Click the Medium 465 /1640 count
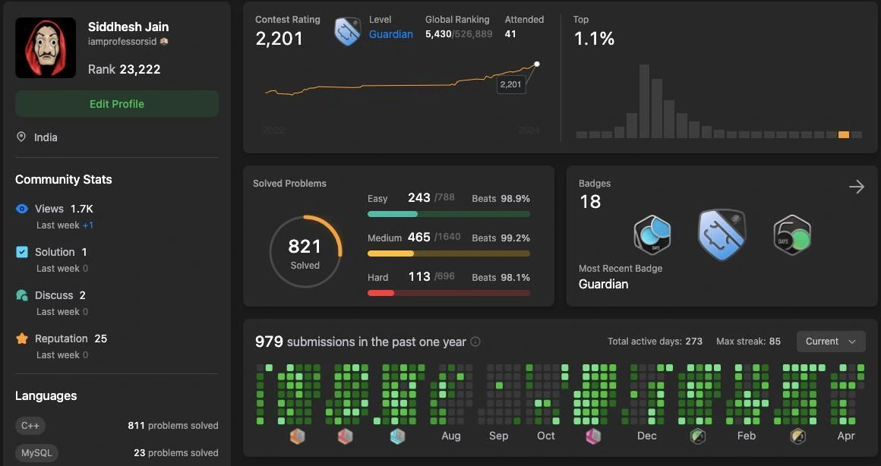The image size is (881, 466). tap(434, 237)
